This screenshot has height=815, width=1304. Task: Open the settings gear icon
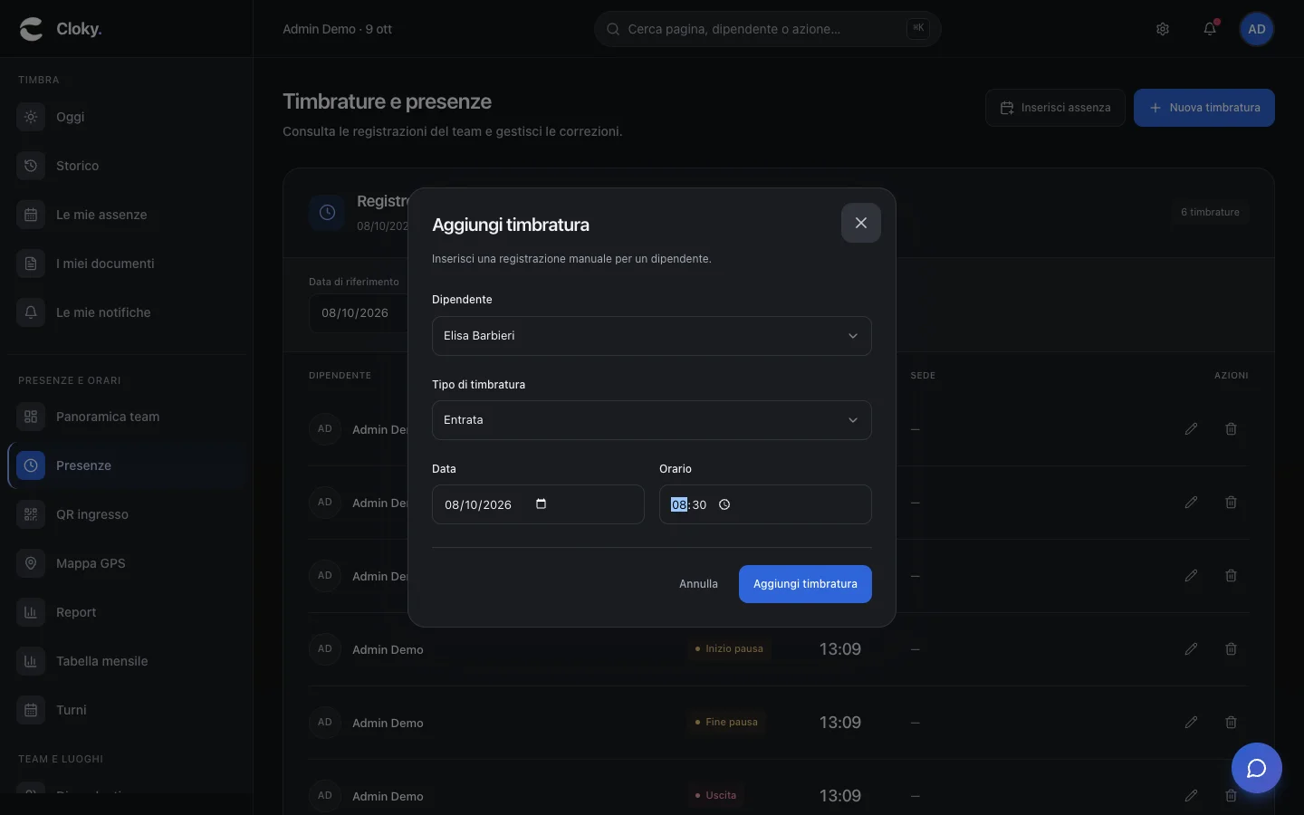[1163, 29]
